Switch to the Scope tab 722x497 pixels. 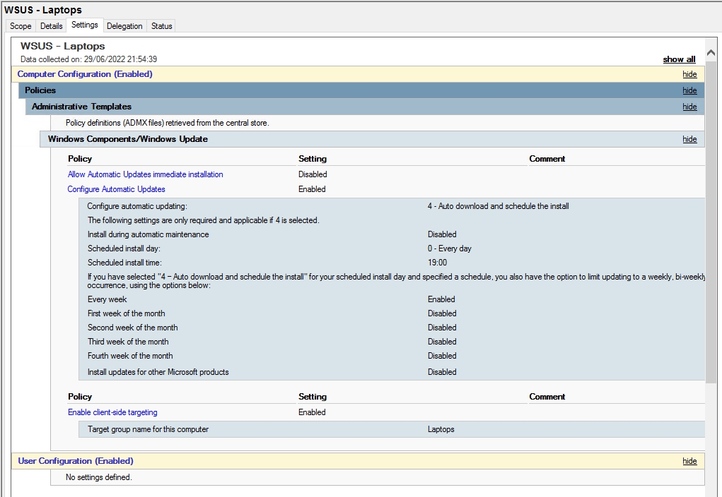pos(20,26)
